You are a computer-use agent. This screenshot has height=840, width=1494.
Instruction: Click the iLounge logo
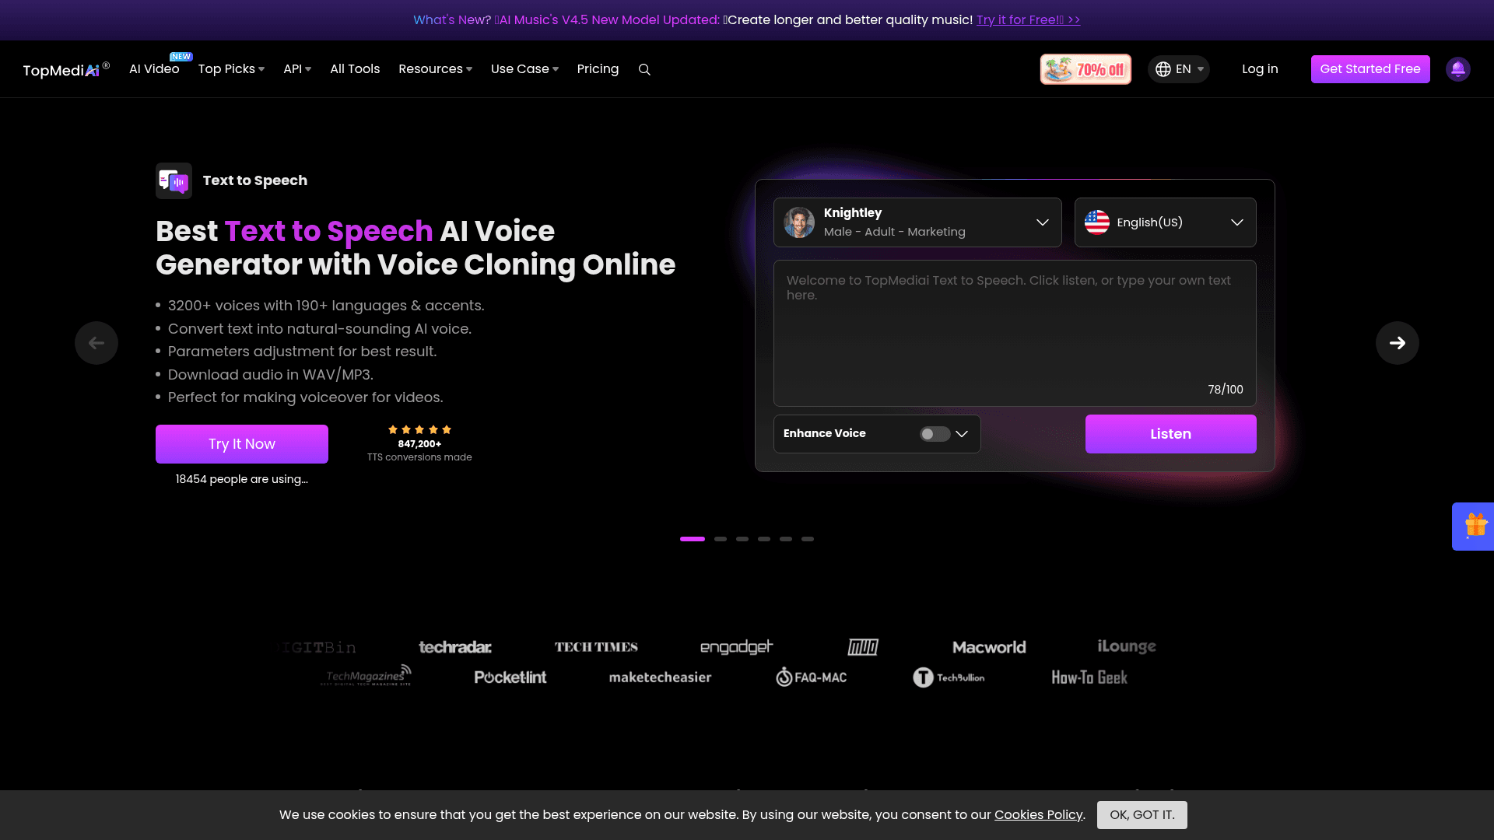click(x=1127, y=646)
